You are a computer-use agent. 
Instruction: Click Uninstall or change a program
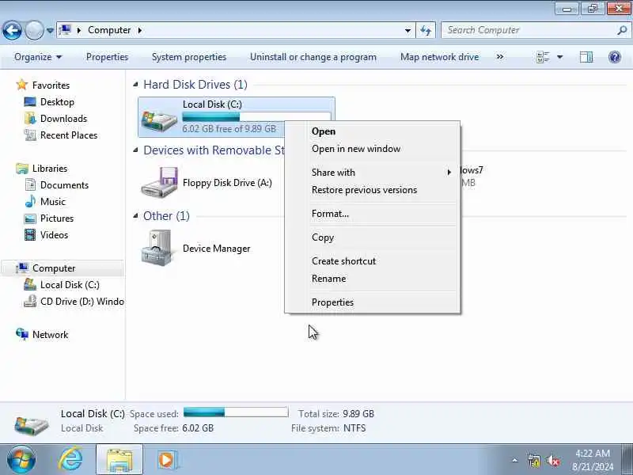[x=313, y=57]
